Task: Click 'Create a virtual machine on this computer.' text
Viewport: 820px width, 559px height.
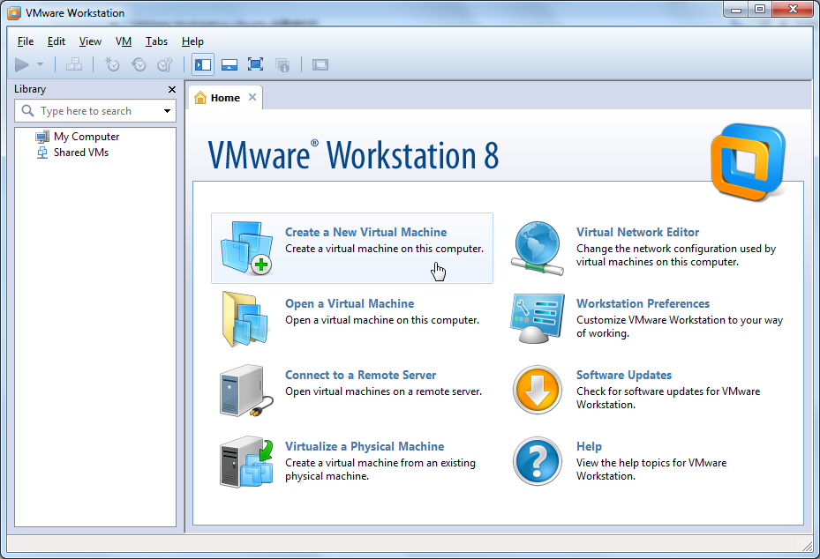Action: 384,249
